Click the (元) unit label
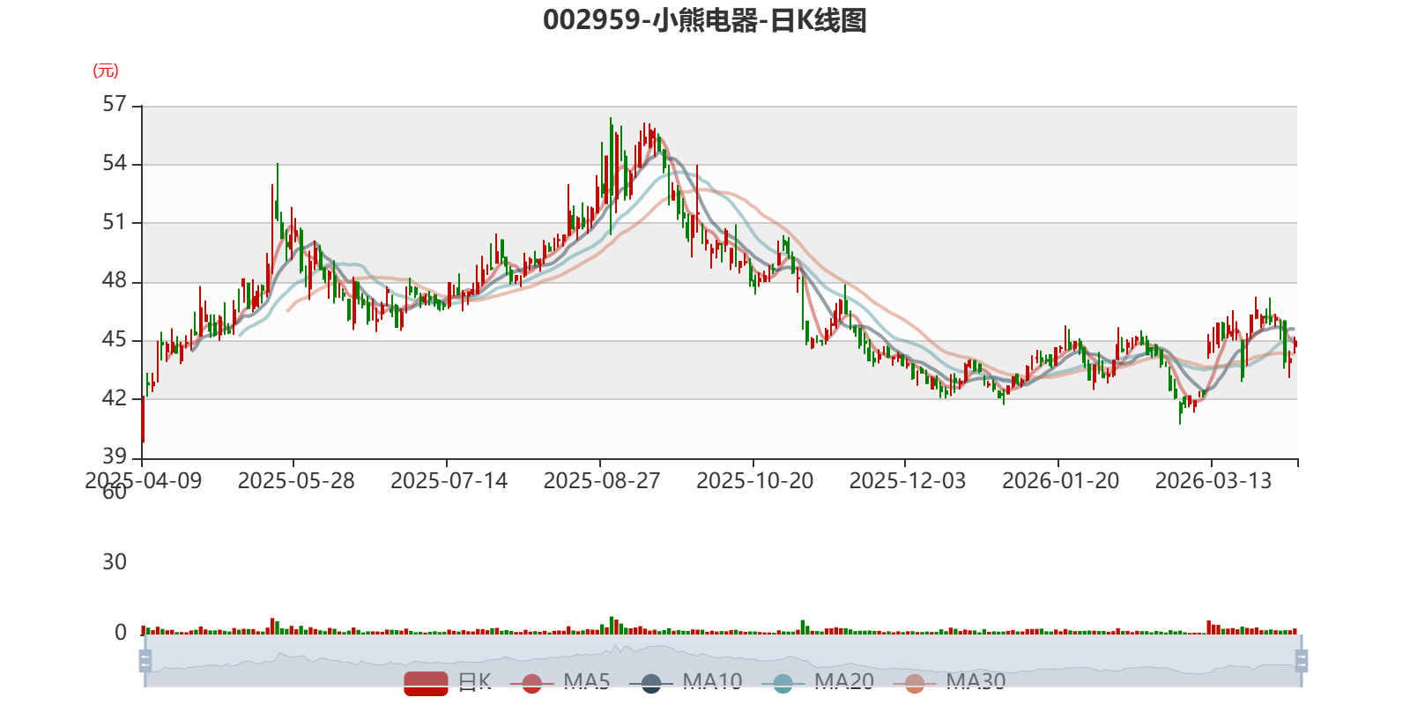The image size is (1410, 705). pyautogui.click(x=106, y=70)
